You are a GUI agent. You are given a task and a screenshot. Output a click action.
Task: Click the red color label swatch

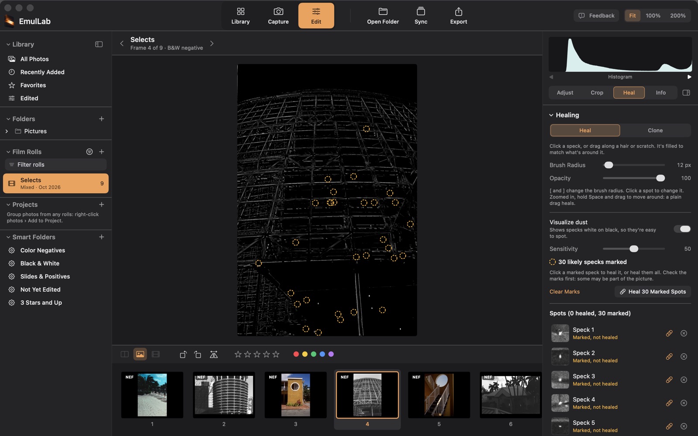(x=296, y=354)
